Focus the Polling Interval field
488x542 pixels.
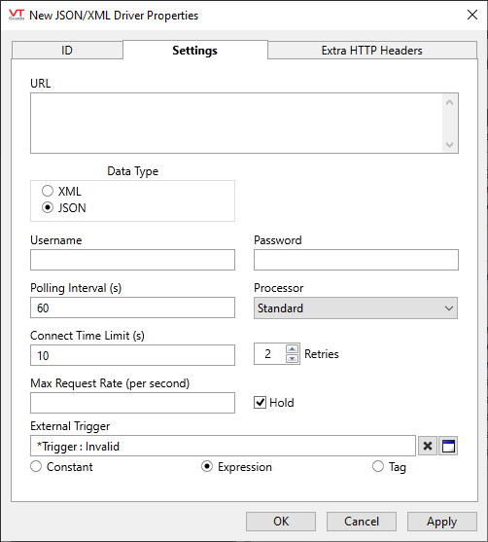click(x=132, y=307)
